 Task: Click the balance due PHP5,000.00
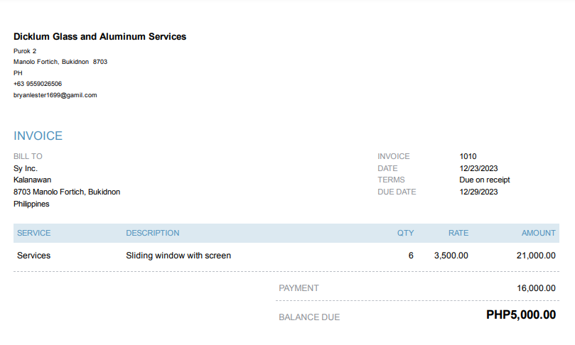(x=521, y=314)
